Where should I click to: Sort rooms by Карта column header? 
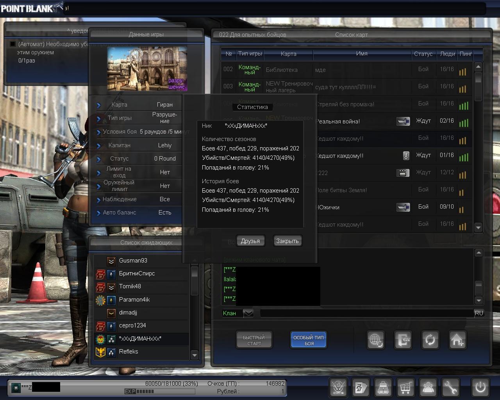(x=288, y=54)
